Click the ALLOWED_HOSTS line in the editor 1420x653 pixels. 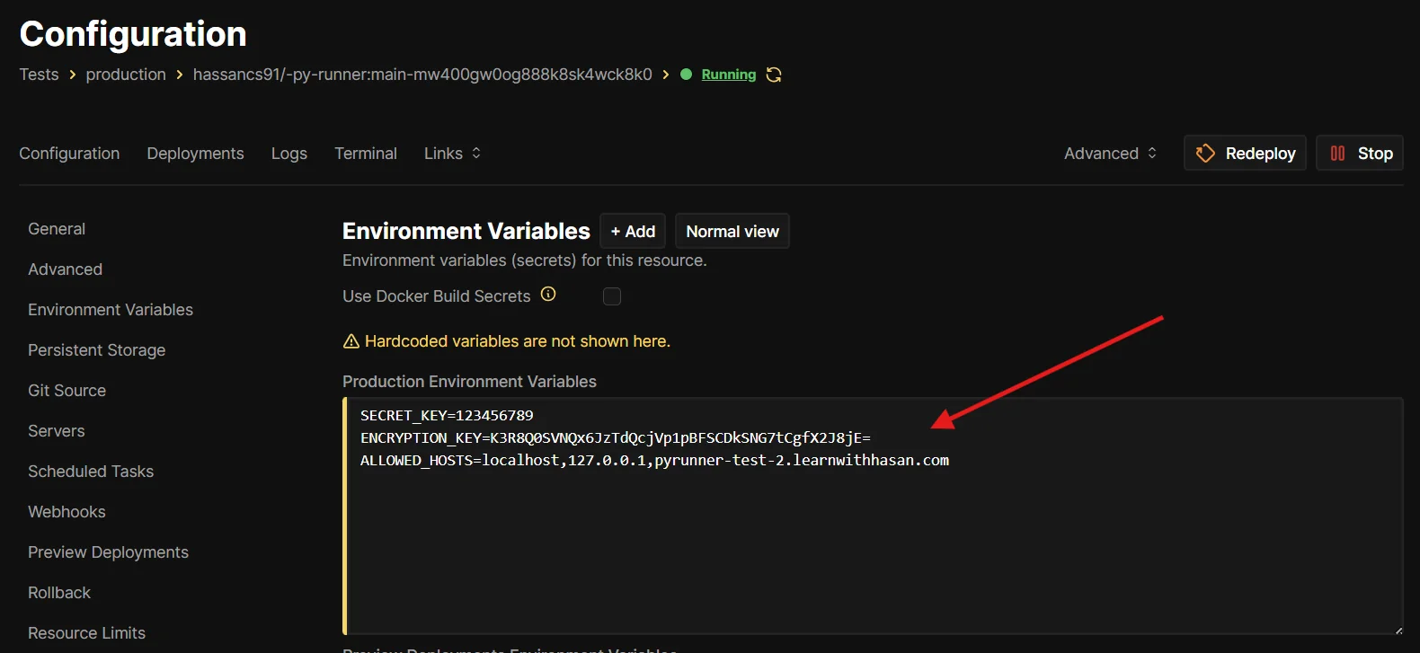(x=654, y=460)
